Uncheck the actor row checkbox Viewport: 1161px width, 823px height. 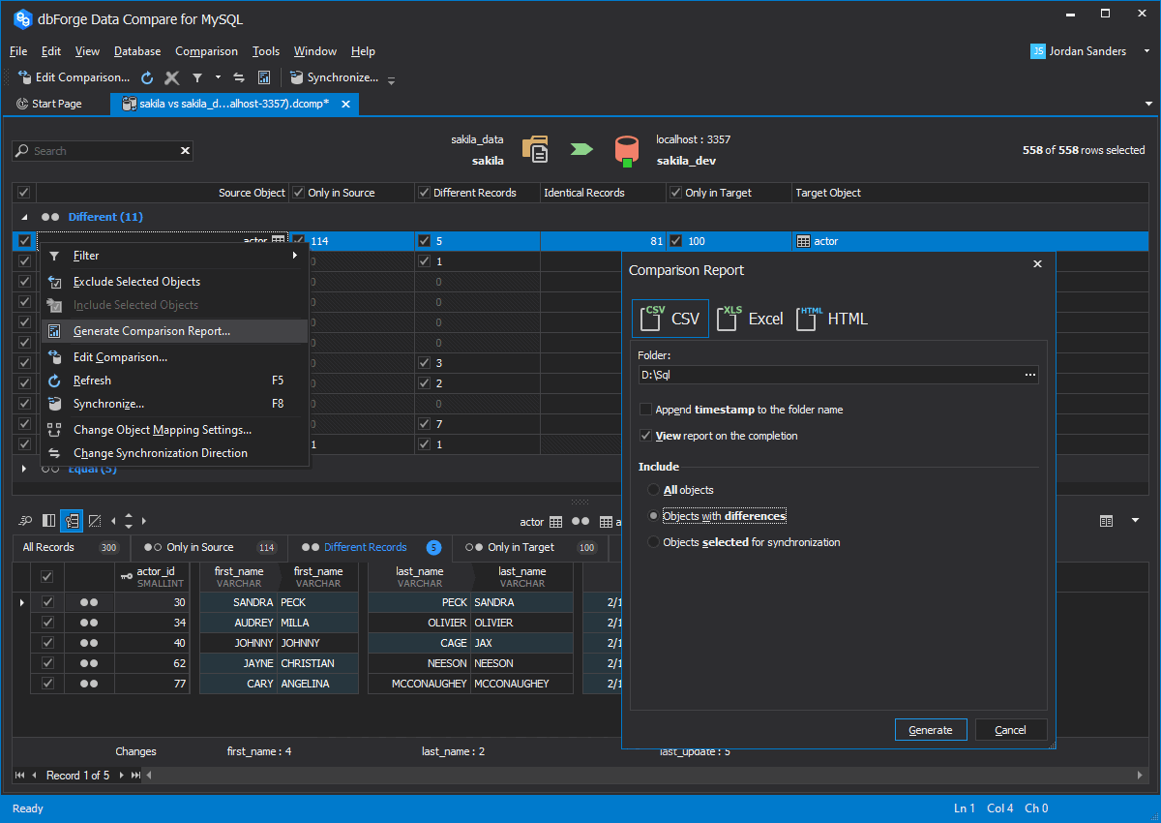[x=24, y=241]
